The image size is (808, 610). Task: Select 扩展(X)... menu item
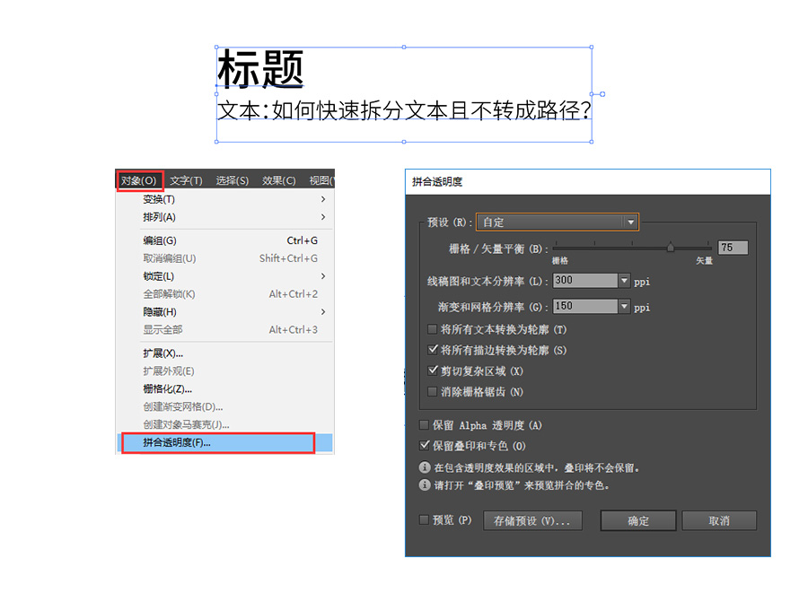[224, 353]
